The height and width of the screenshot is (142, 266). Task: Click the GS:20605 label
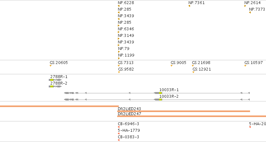pos(59,63)
